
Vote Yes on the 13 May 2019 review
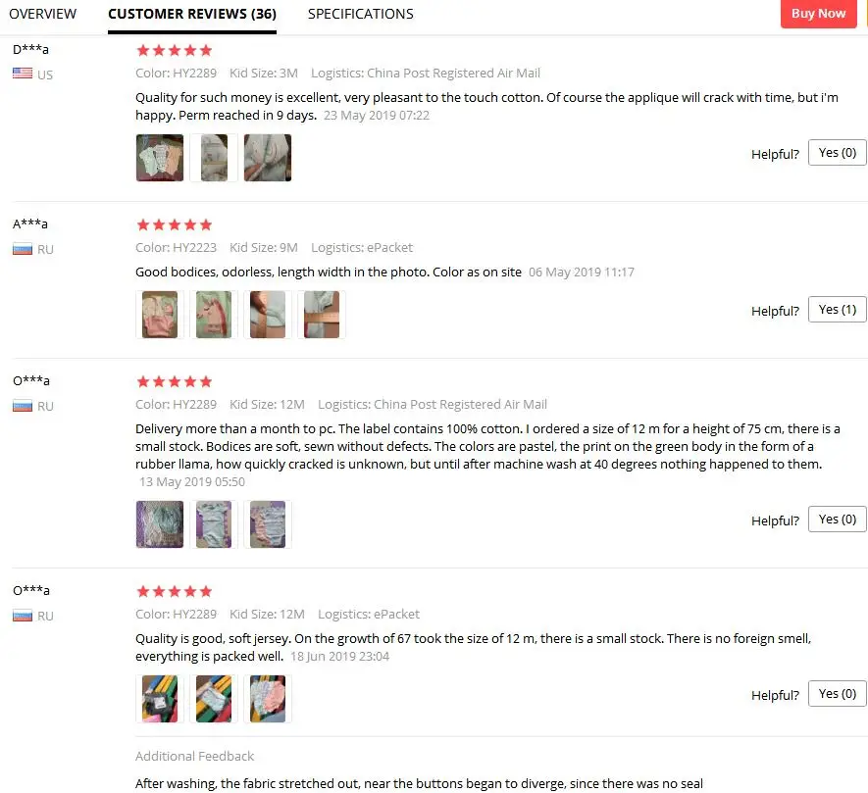coord(837,520)
